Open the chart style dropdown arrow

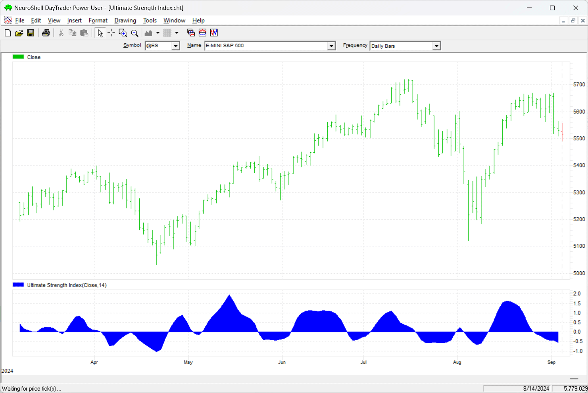click(x=158, y=33)
